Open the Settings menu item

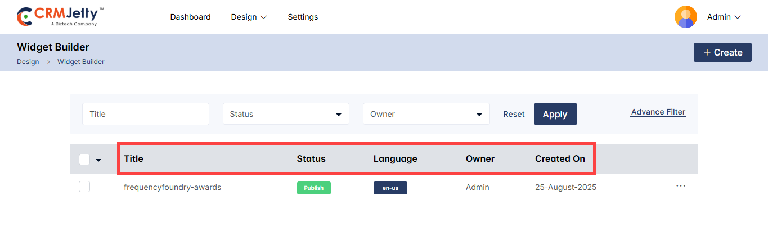pos(303,17)
